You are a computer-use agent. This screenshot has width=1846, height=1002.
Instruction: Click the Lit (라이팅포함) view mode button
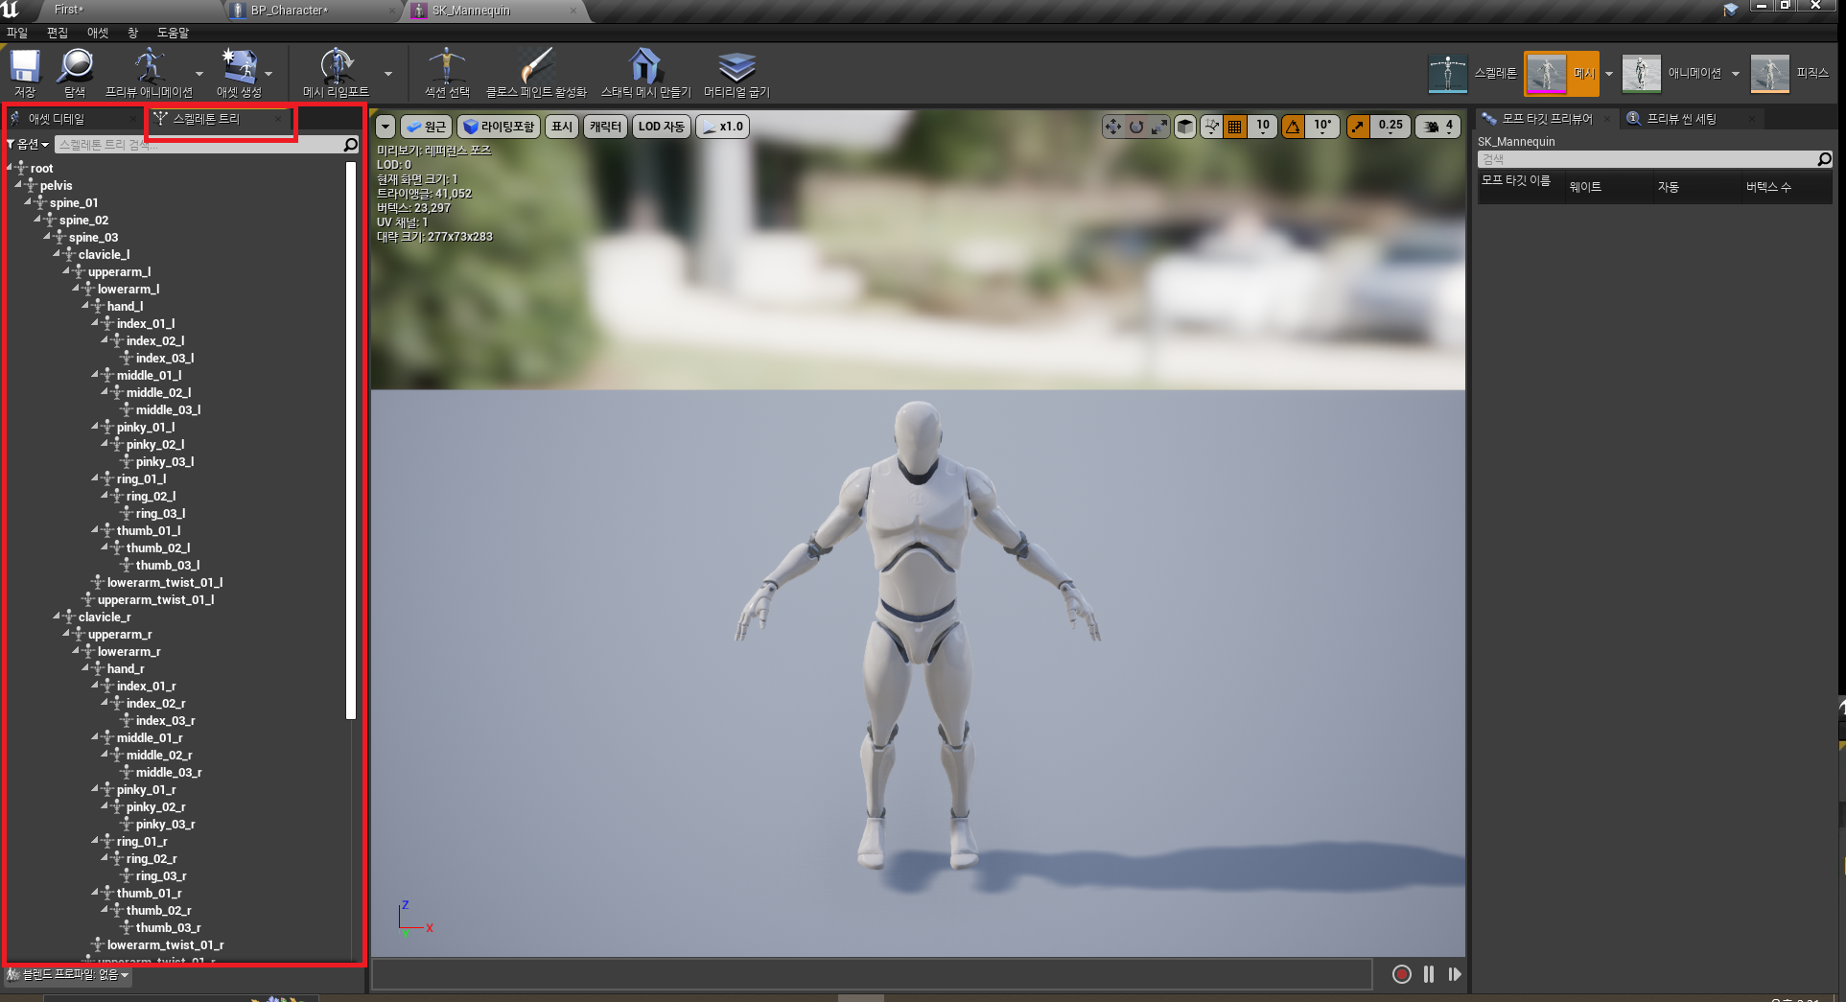tap(499, 127)
